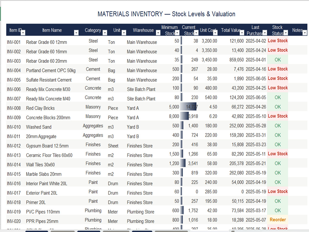Image resolution: width=309 pixels, height=232 pixels.
Task: Select cell Exterior Paint 20L
Action: click(x=42, y=193)
